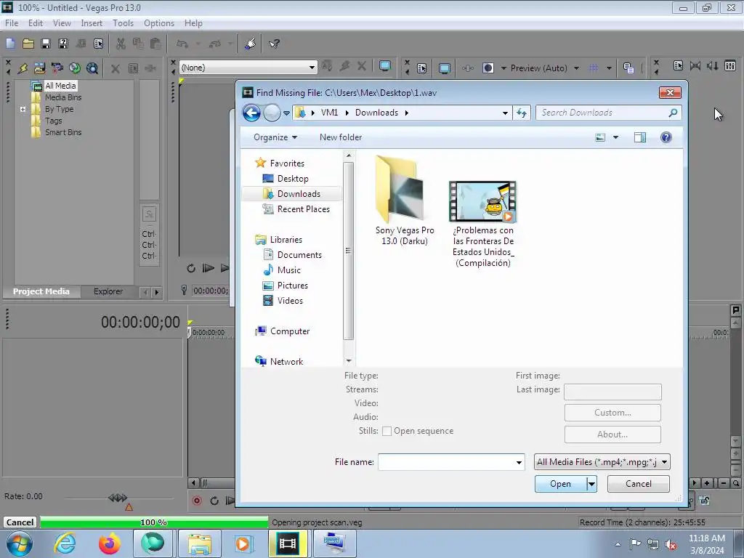Image resolution: width=744 pixels, height=558 pixels.
Task: Click the Undo arrow icon
Action: click(x=182, y=44)
